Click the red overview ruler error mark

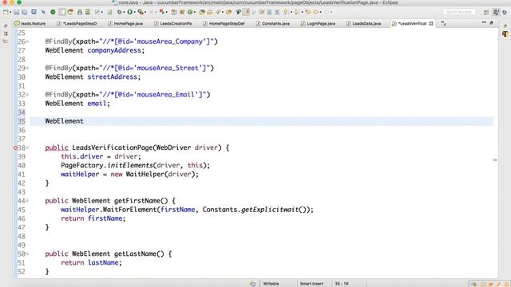click(495, 159)
